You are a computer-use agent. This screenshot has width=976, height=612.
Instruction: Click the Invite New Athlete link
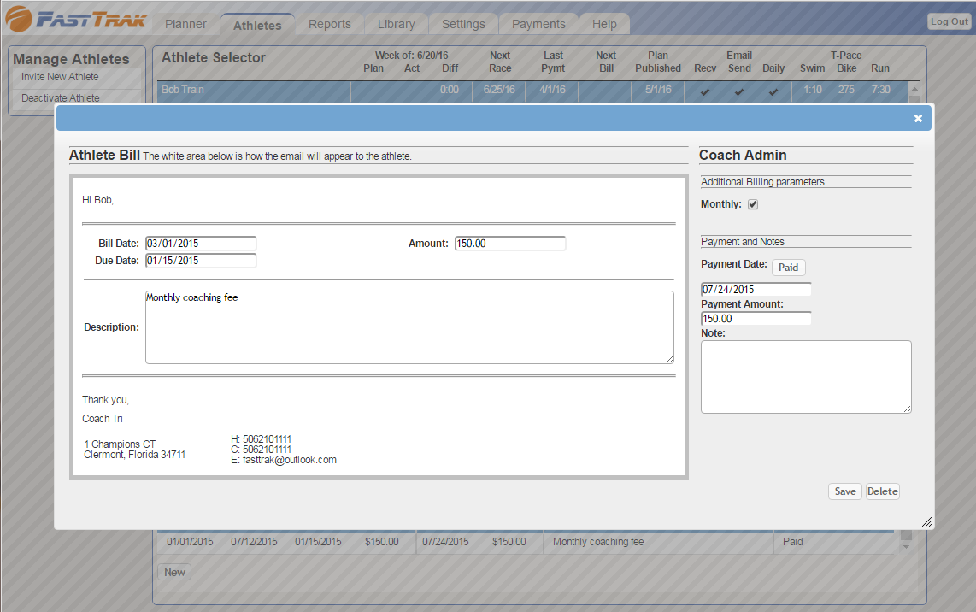(x=60, y=77)
